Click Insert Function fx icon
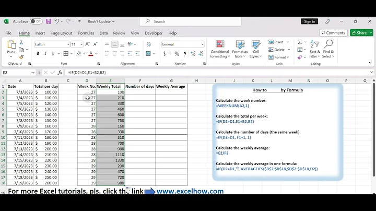Screen dimensions: 376x211 pos(60,73)
